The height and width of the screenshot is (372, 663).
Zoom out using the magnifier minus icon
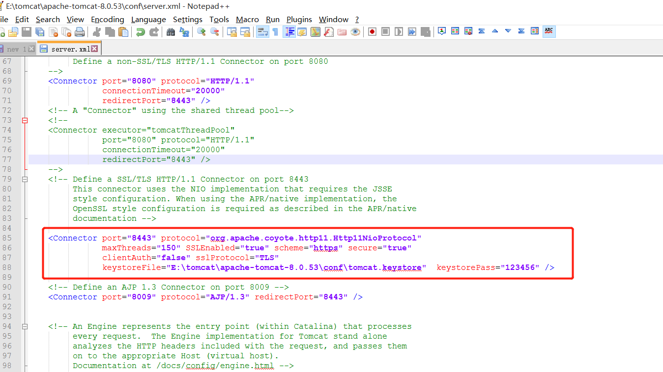tap(215, 32)
